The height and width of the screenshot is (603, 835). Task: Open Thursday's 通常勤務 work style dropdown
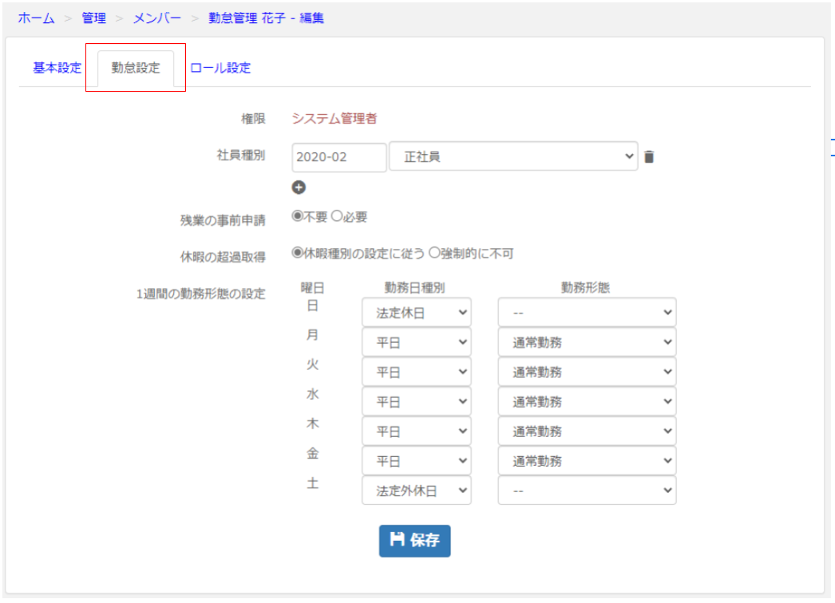coord(587,432)
